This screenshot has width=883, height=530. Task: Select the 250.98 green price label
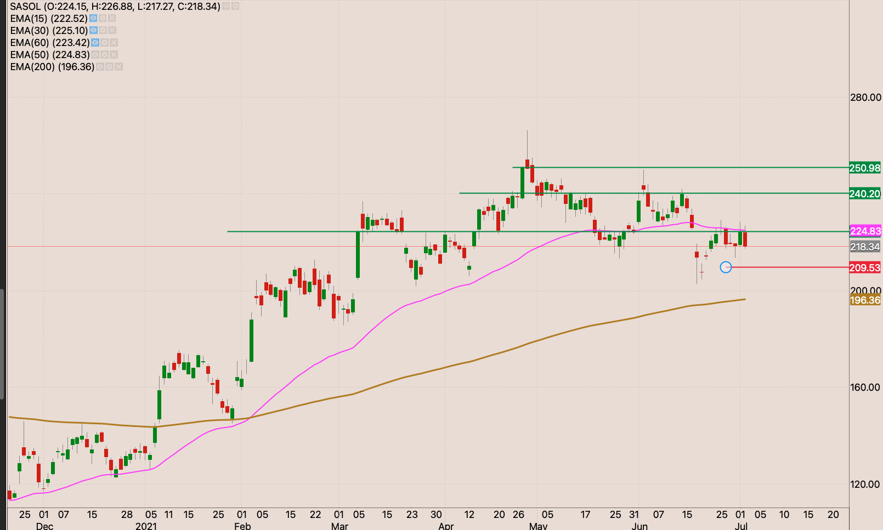point(865,168)
